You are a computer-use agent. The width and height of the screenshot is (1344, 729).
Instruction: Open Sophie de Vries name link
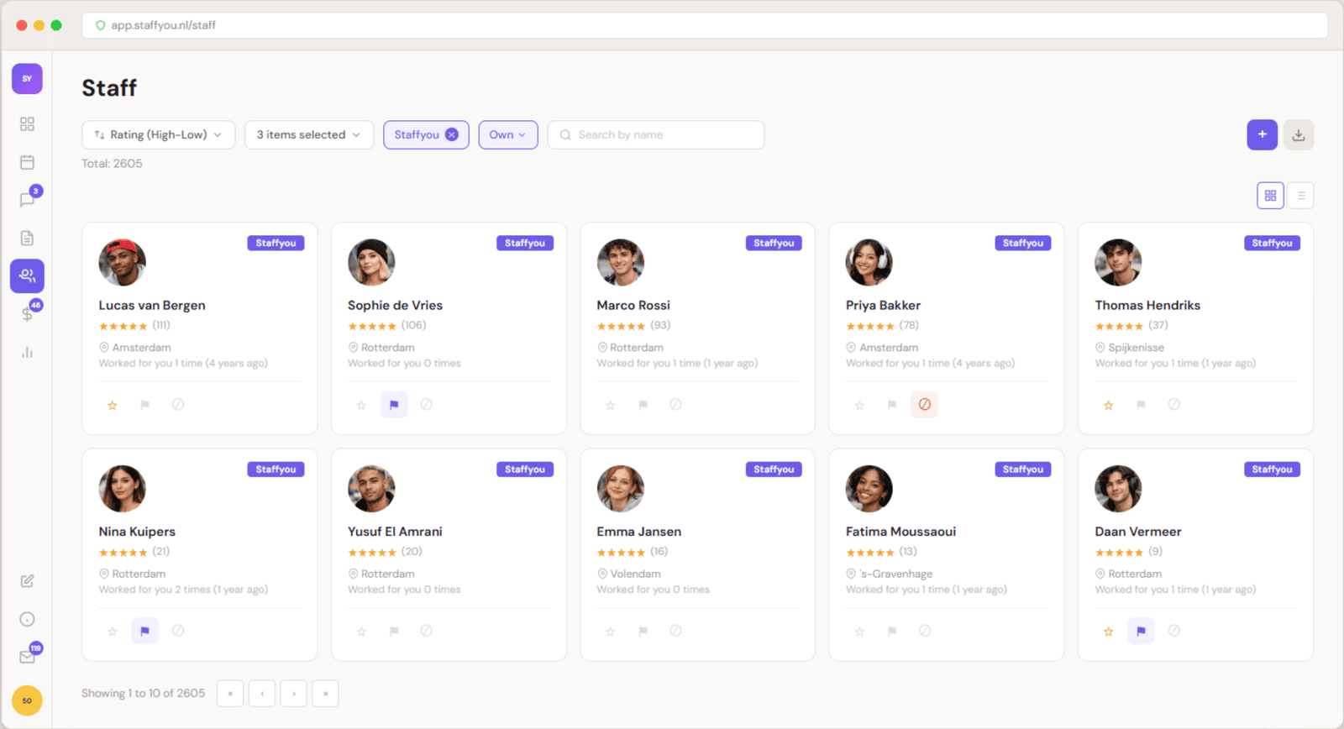395,306
